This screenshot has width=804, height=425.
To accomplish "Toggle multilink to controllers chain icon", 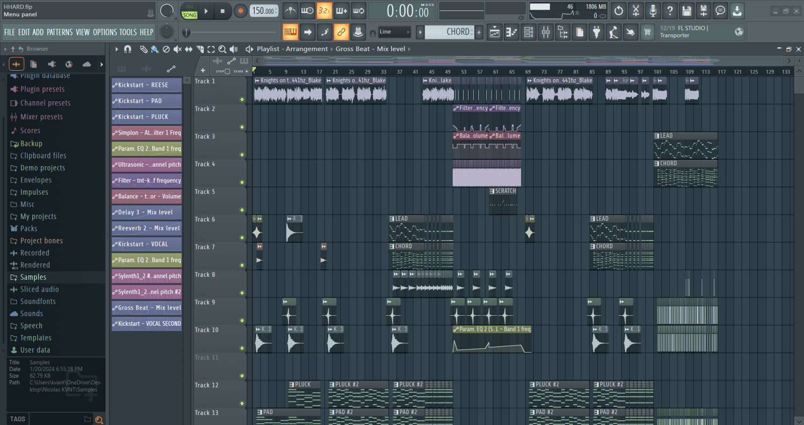I will pos(341,32).
